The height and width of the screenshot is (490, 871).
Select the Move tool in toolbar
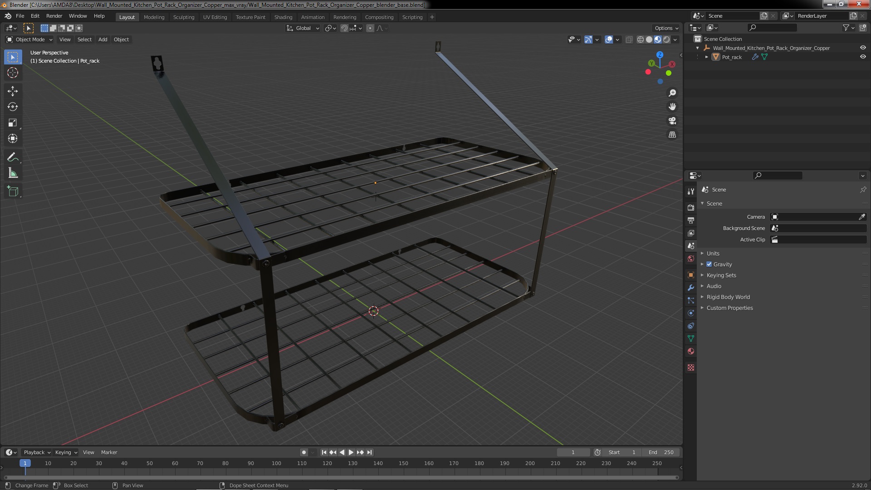13,91
